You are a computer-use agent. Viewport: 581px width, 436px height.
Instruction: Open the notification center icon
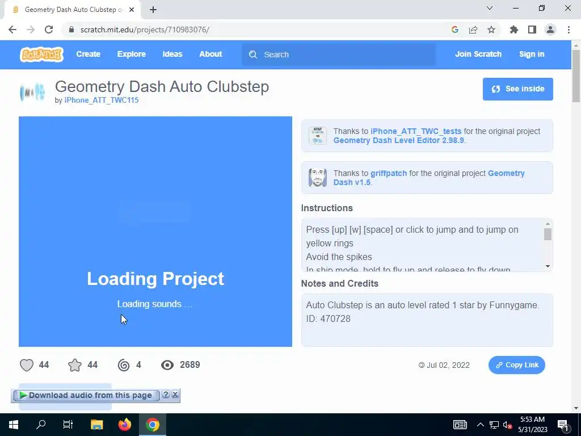click(563, 425)
